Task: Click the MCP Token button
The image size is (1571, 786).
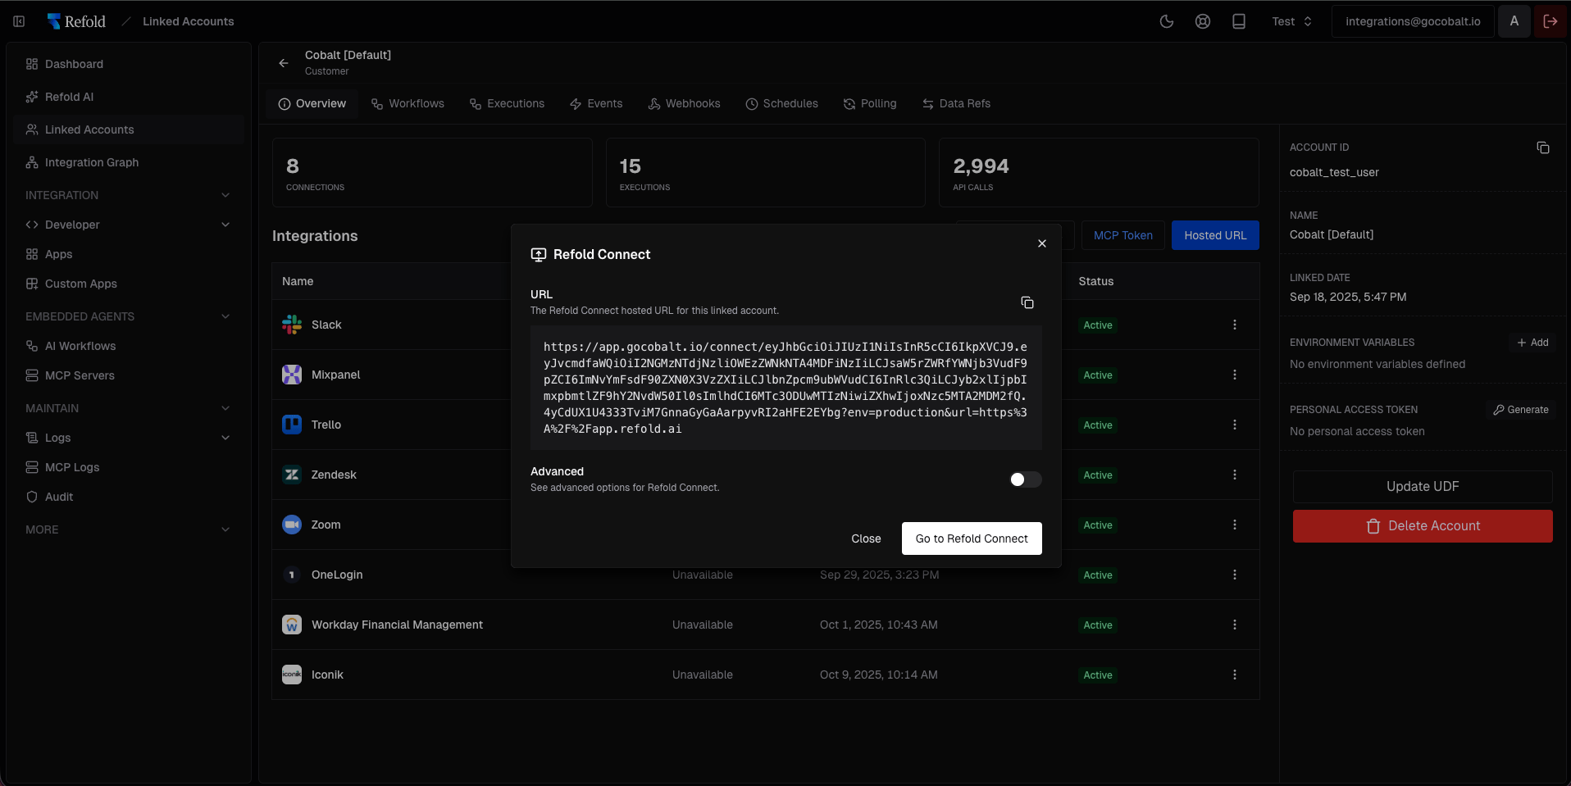Action: [x=1122, y=235]
